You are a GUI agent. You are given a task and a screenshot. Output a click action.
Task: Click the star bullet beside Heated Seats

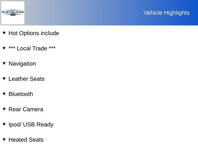[x=4, y=139]
